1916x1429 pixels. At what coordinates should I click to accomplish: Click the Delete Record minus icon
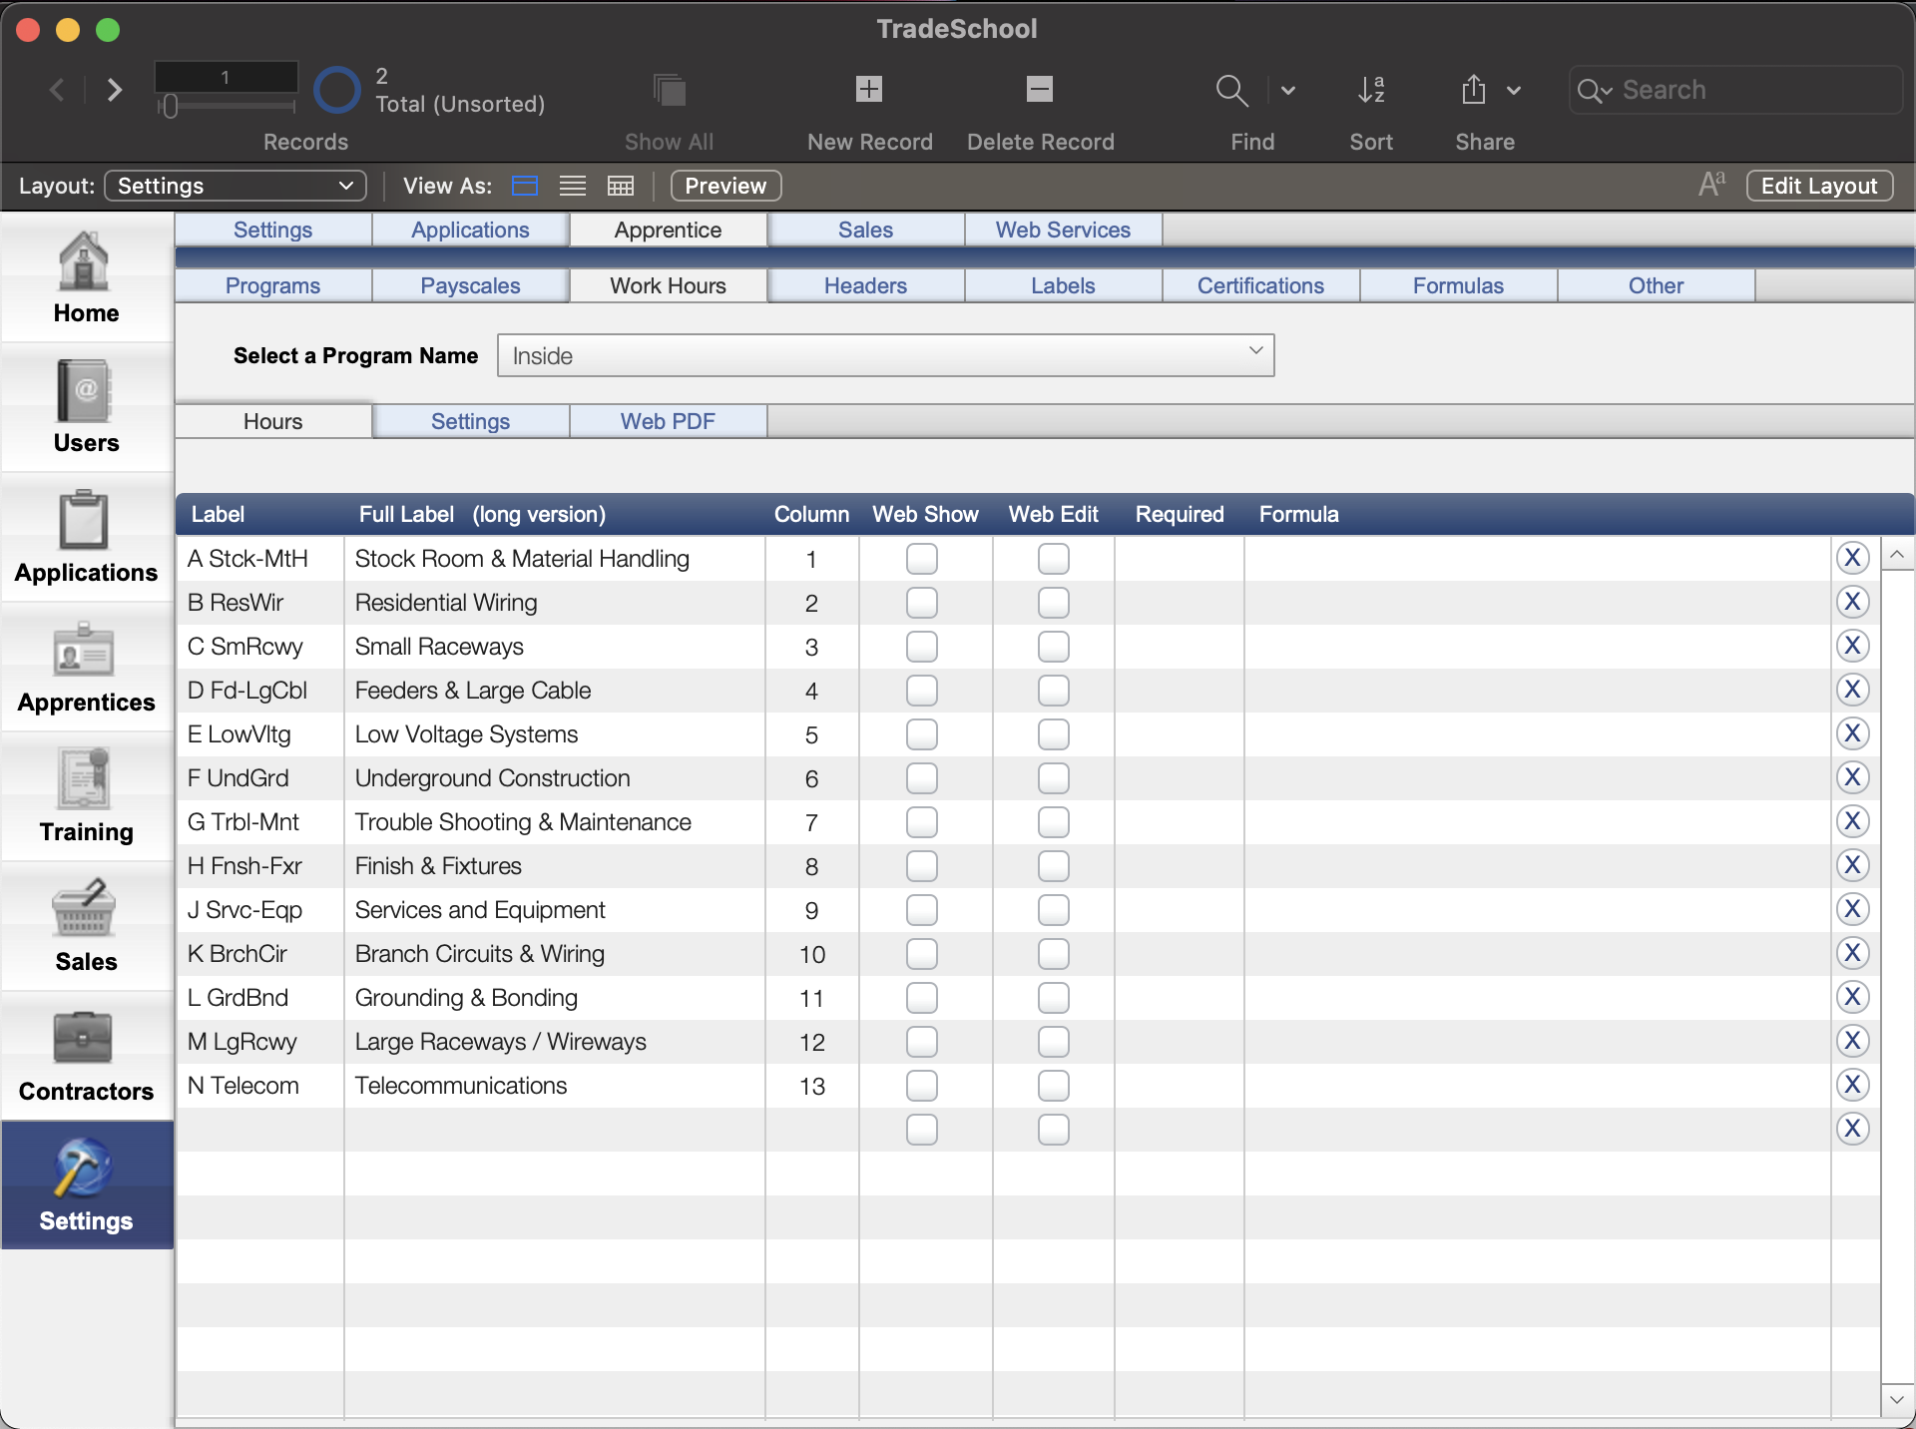(x=1040, y=89)
